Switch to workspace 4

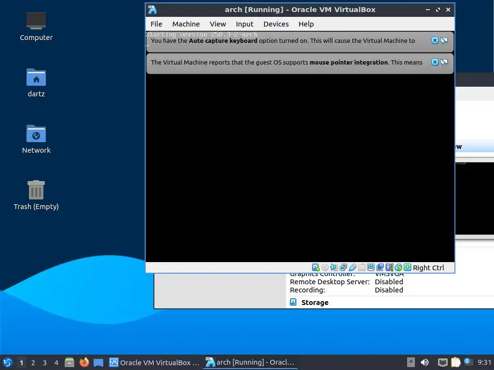pos(56,363)
